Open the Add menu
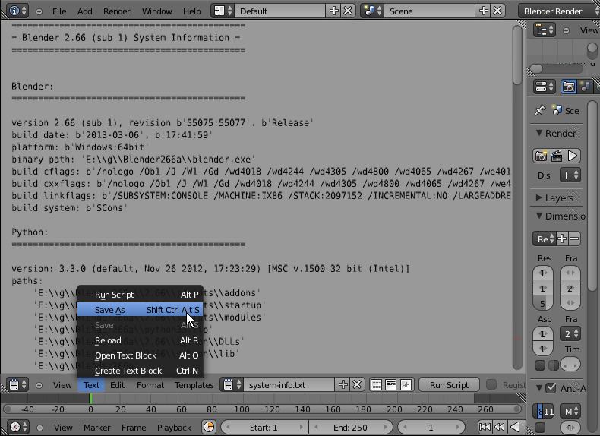The image size is (600, 436). (x=84, y=11)
